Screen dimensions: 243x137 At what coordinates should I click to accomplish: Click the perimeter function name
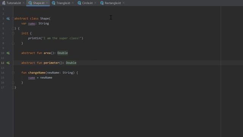[x=52, y=63]
